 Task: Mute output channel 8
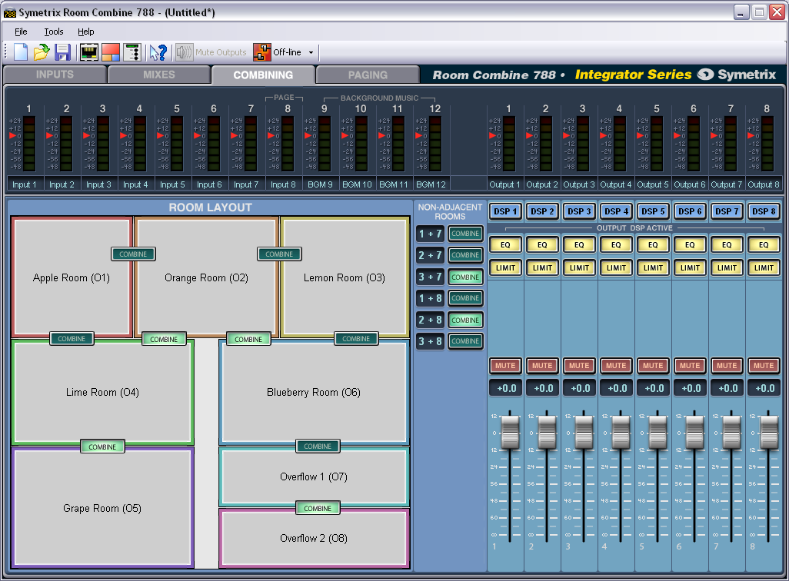point(764,365)
